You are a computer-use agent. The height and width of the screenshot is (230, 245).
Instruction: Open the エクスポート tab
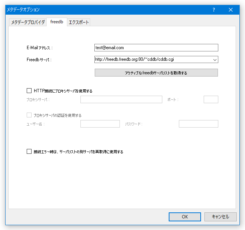pyautogui.click(x=79, y=22)
